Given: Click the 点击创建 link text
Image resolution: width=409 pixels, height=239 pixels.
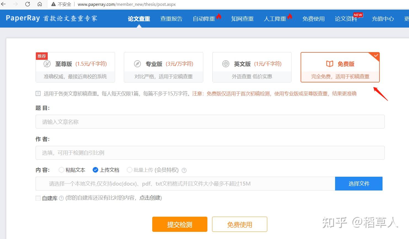Looking at the screenshot, I should (x=150, y=198).
